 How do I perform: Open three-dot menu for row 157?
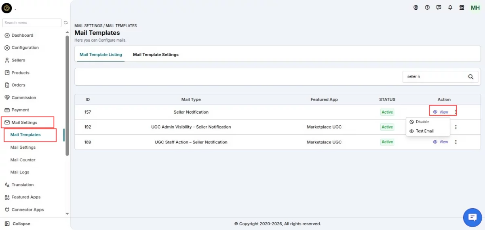pyautogui.click(x=456, y=112)
